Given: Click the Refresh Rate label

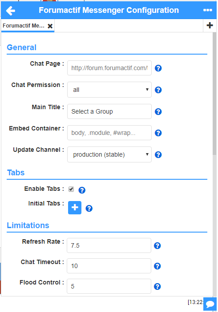Looking at the screenshot, I should click(43, 241).
